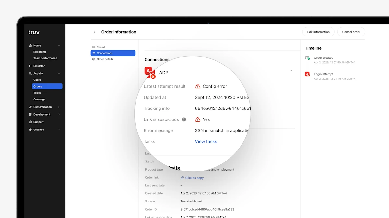Screen dimensions: 389x218
Task: Click the Activity people icon
Action: 30,74
